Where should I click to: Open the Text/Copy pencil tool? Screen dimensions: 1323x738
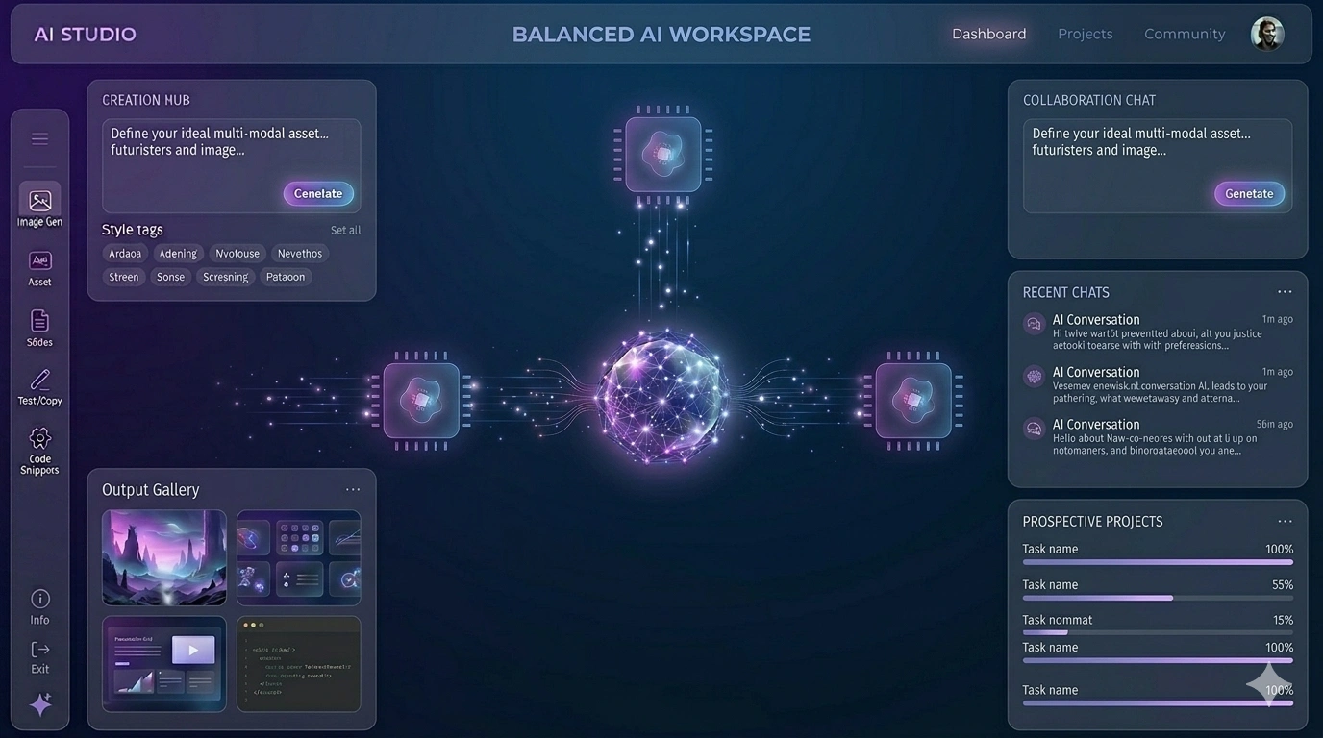coord(39,380)
